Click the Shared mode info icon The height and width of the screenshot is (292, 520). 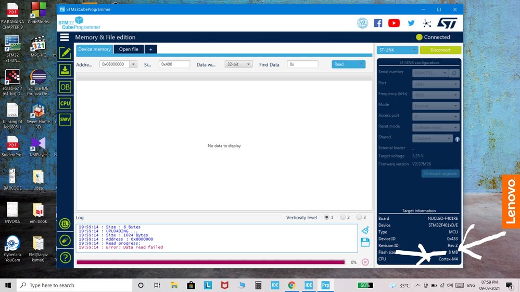pyautogui.click(x=457, y=139)
